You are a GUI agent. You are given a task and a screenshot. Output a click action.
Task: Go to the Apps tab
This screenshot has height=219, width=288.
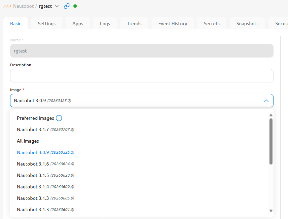78,24
